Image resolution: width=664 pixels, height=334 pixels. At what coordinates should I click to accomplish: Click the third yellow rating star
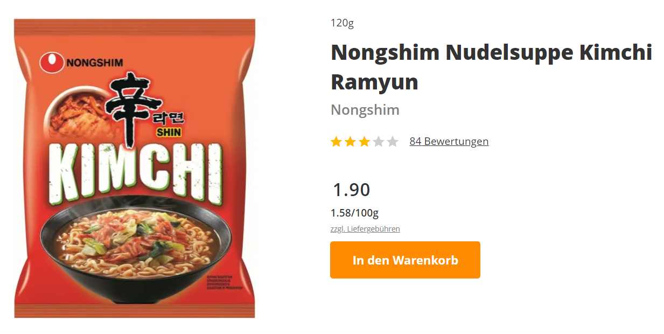(365, 142)
